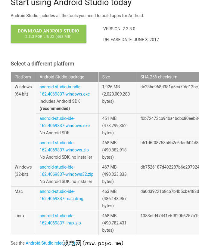Click the Mac platform cell
This screenshot has height=250, width=199.
tap(19, 191)
